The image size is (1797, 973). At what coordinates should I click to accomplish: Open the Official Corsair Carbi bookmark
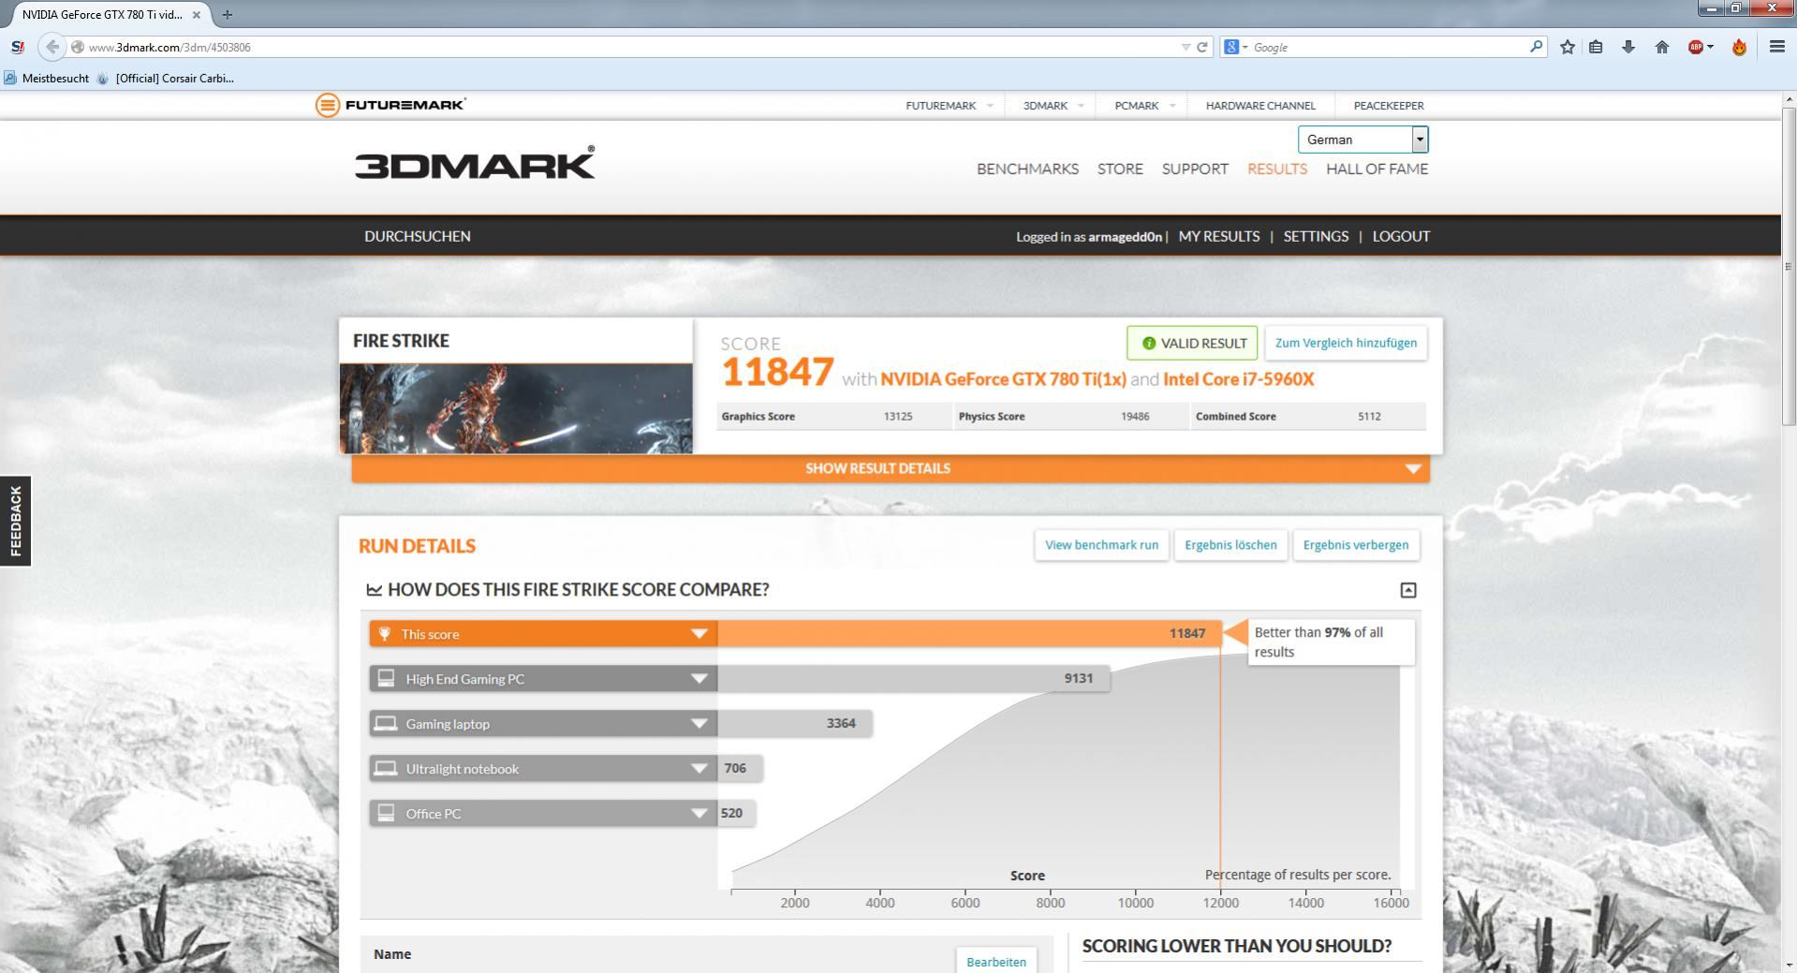pyautogui.click(x=166, y=79)
